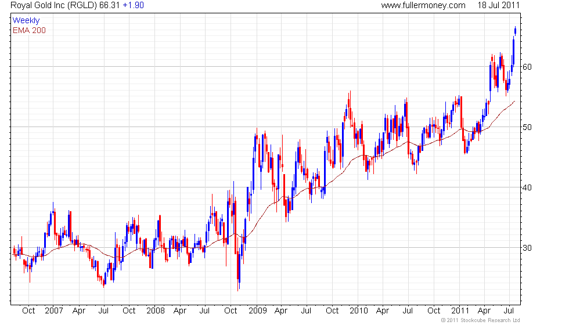This screenshot has width=569, height=325.
Task: Click the 2010 year axis label
Action: 359,311
